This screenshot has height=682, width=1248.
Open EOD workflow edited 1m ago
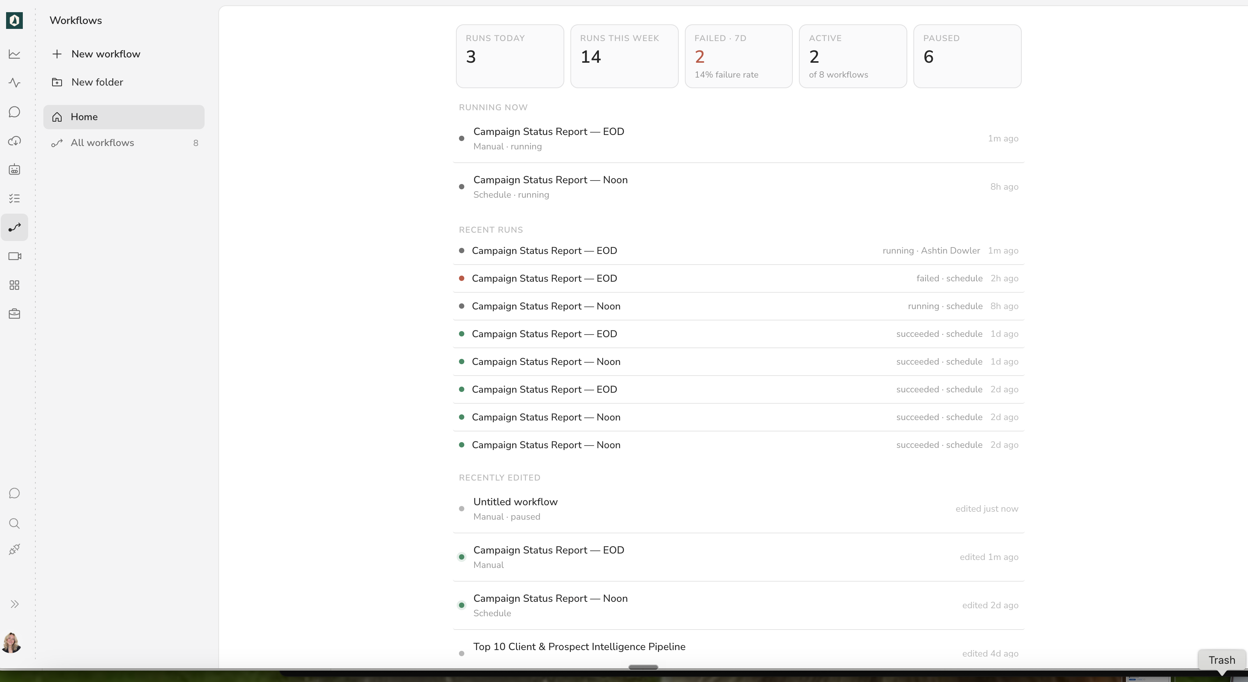(x=738, y=557)
